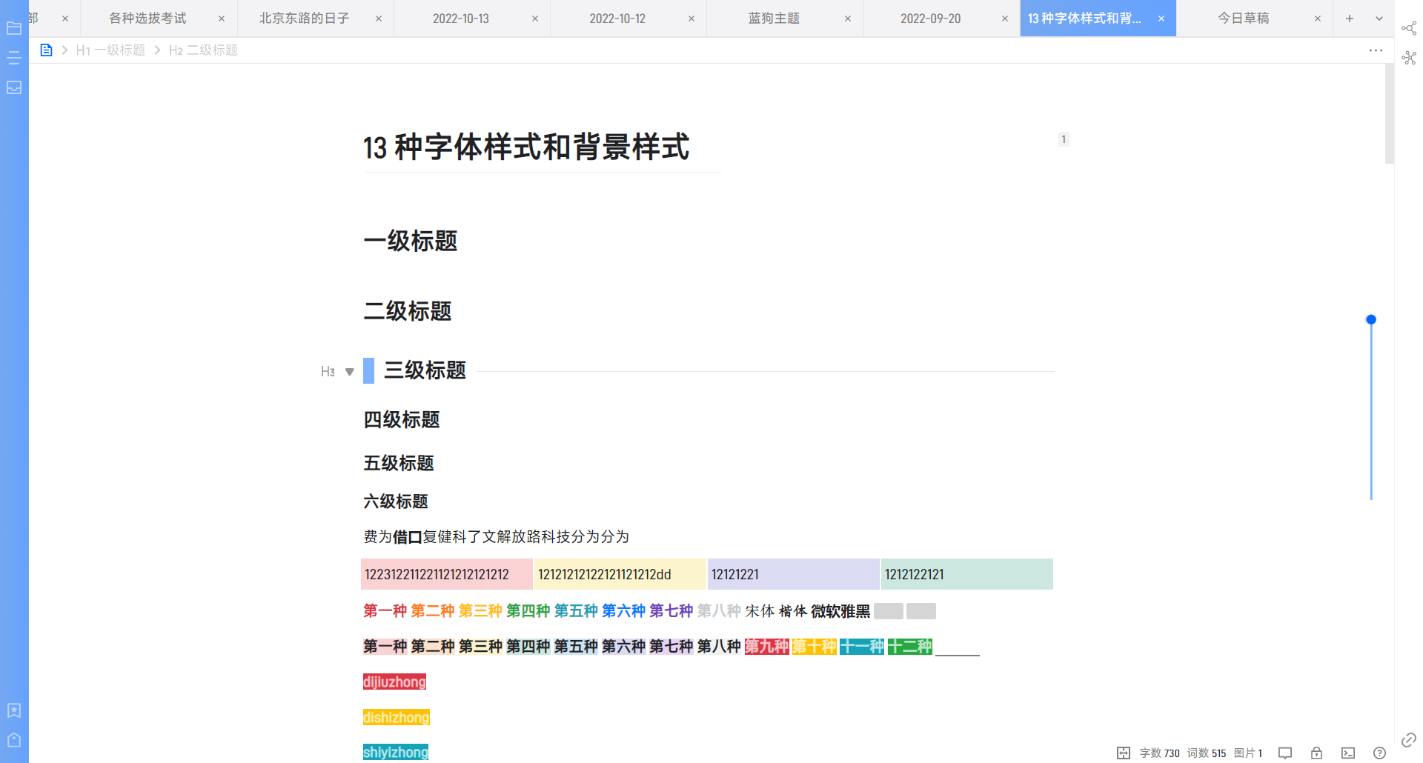Viewport: 1423px width, 763px height.
Task: Click the 一级标题 heading text
Action: click(x=411, y=241)
